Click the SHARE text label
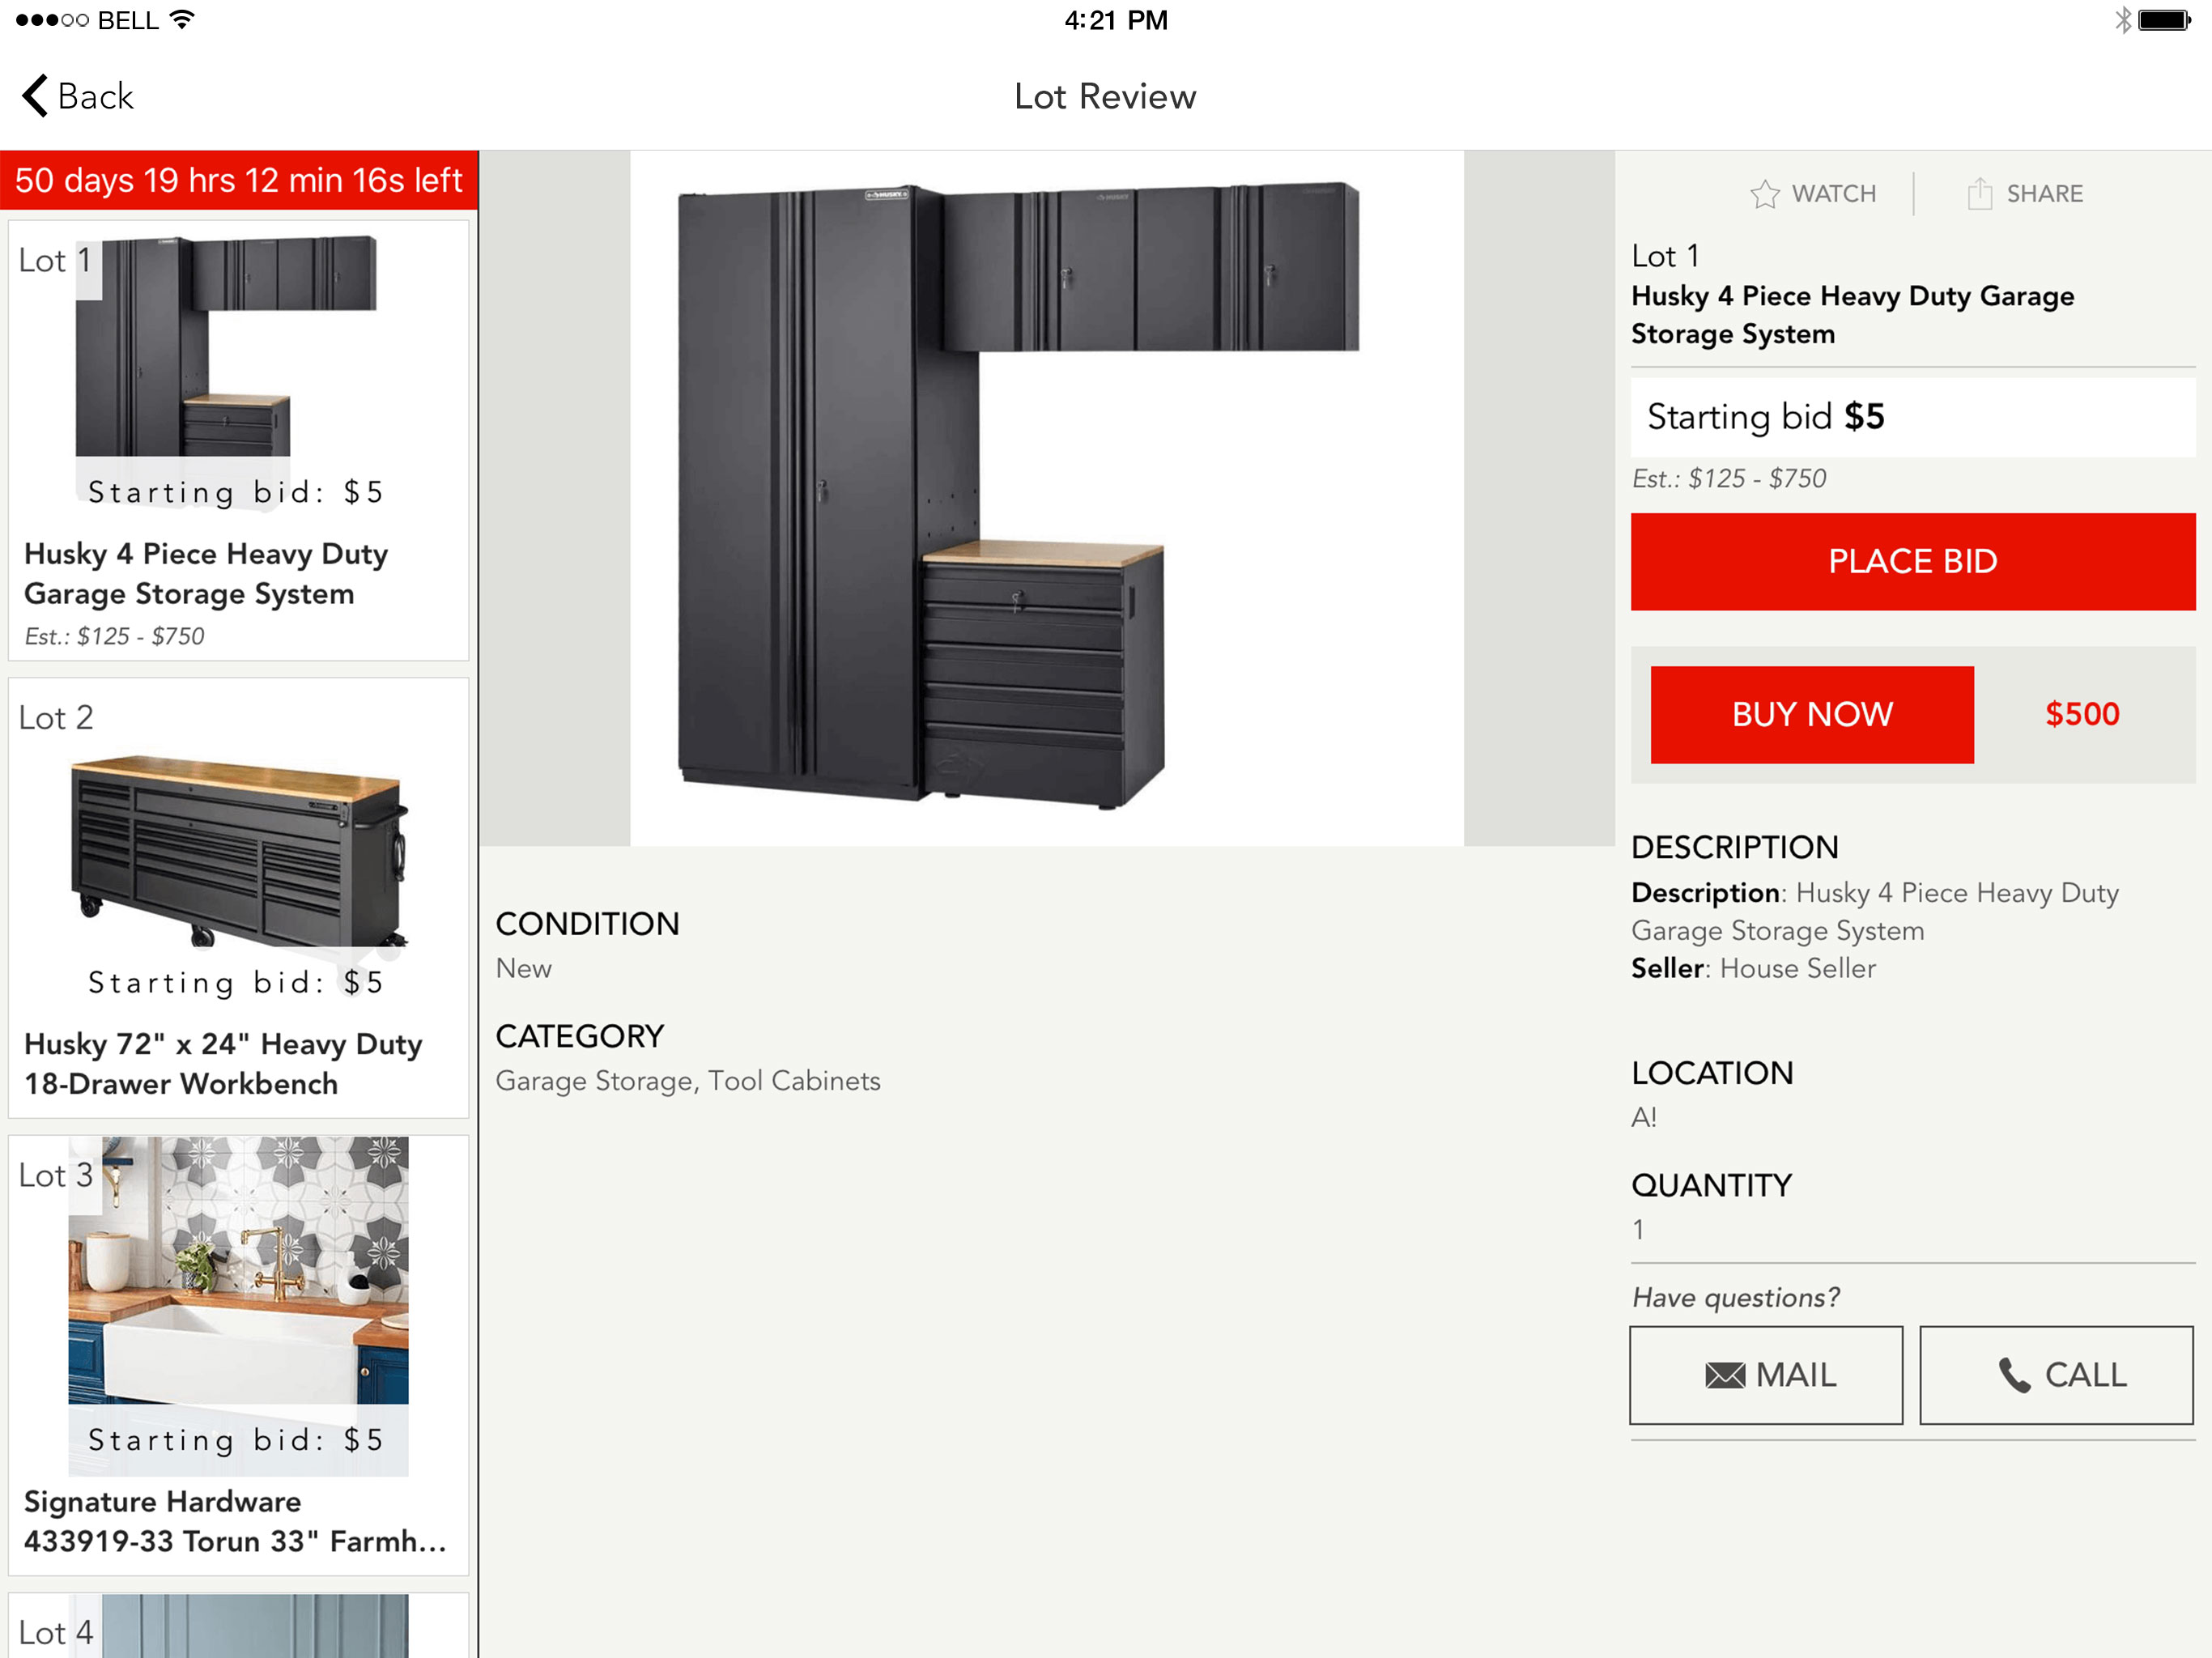Viewport: 2212px width, 1658px height. [x=2044, y=194]
